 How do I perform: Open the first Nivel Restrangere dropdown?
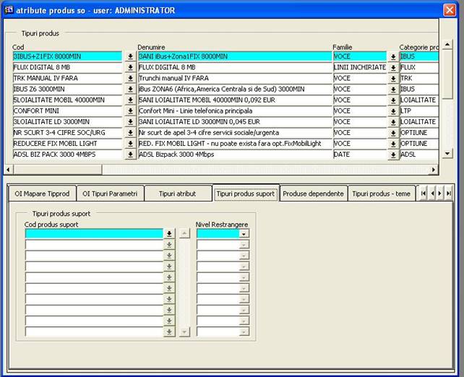pyautogui.click(x=244, y=234)
